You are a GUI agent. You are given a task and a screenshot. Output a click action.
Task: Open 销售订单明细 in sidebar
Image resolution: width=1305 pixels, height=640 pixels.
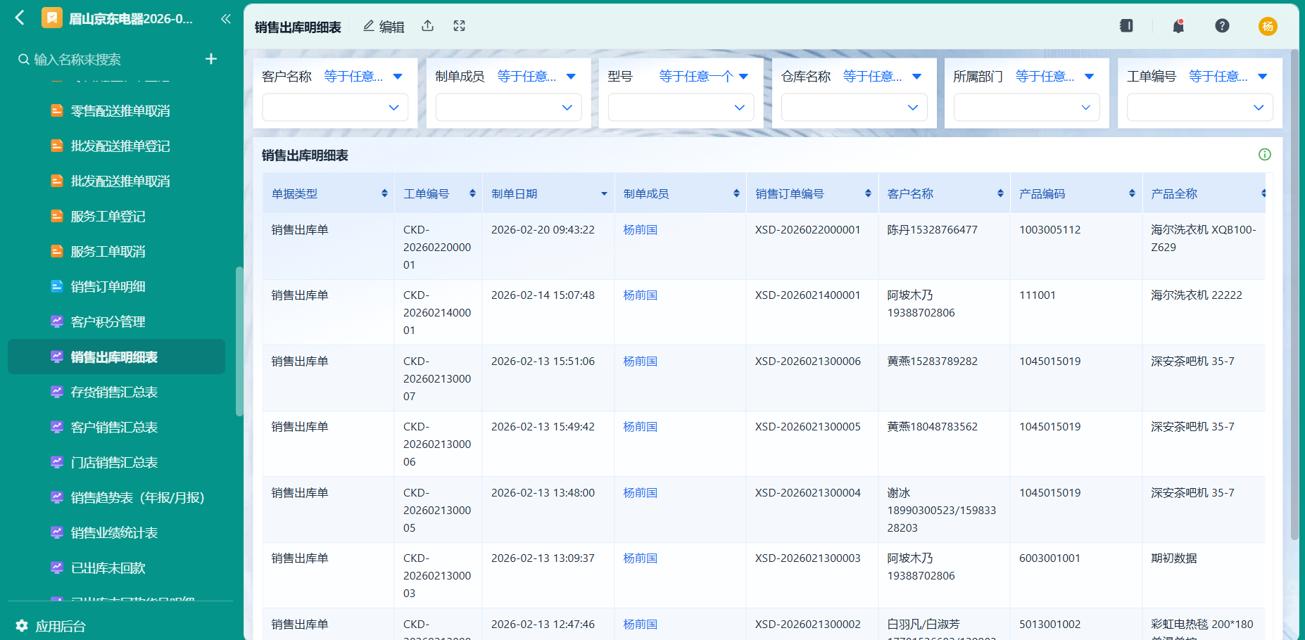[116, 287]
